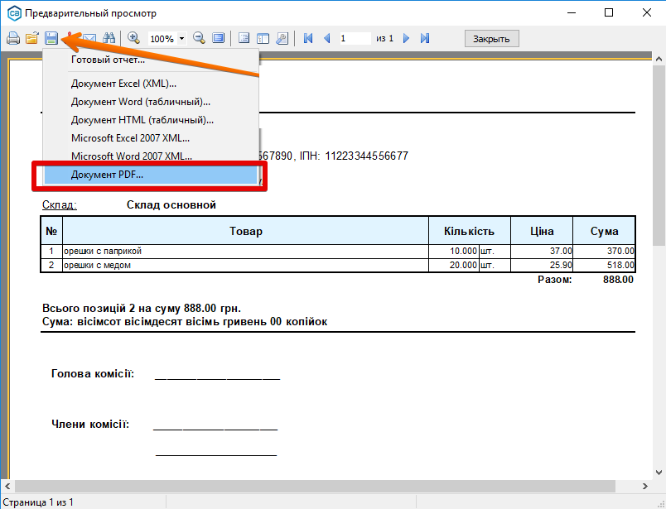The image size is (666, 509).
Task: Click the Print icon in the toolbar
Action: pyautogui.click(x=13, y=38)
